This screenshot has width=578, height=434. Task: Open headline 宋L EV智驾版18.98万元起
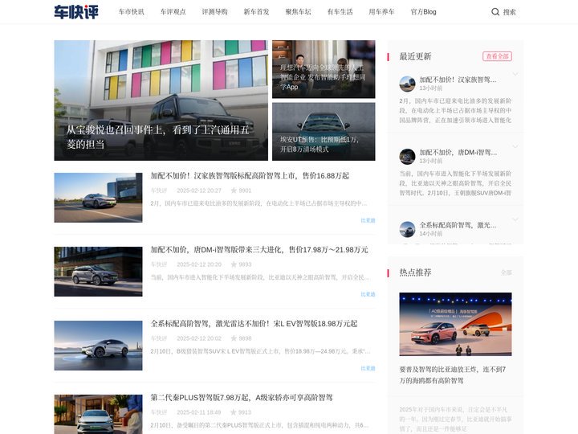click(254, 324)
